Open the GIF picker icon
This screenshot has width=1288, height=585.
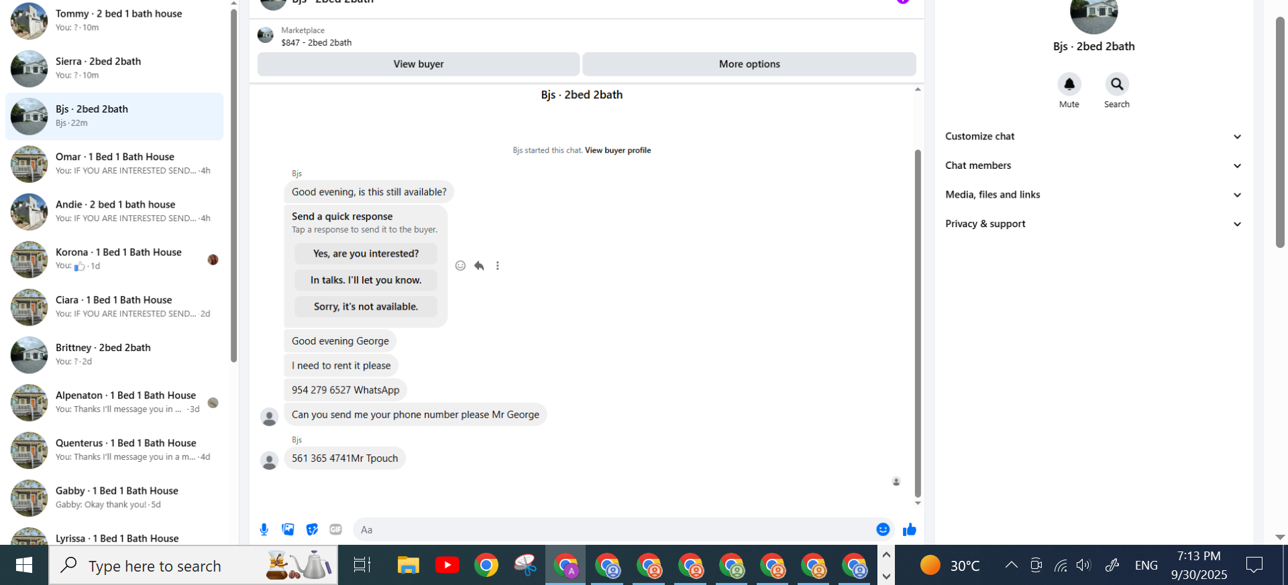(x=336, y=529)
